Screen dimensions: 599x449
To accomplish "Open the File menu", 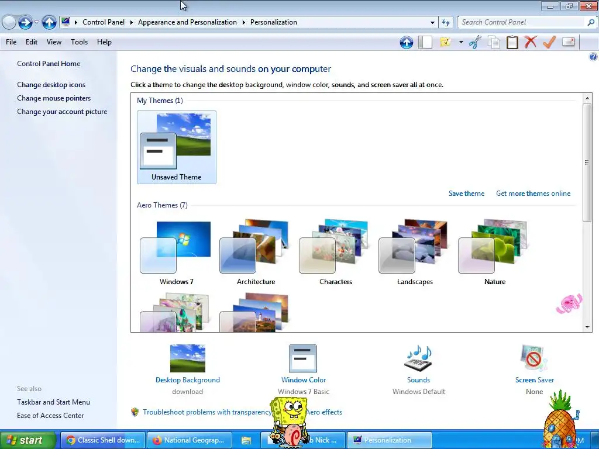I will point(11,42).
